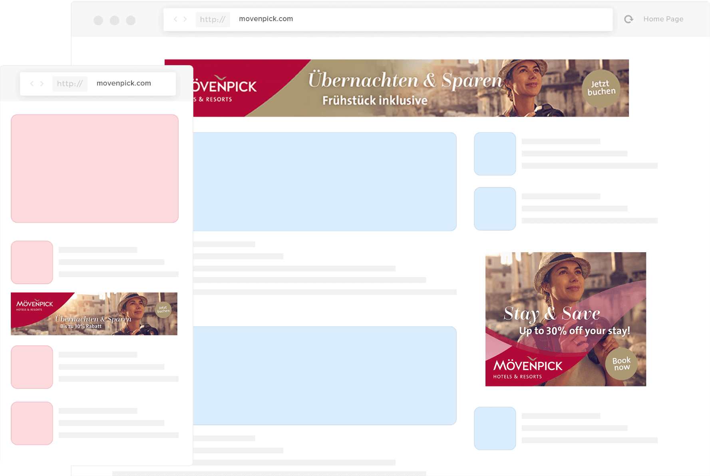Reload the page with the refresh icon

(x=628, y=19)
